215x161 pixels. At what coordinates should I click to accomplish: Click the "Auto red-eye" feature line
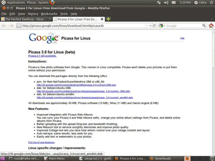pos(65,133)
